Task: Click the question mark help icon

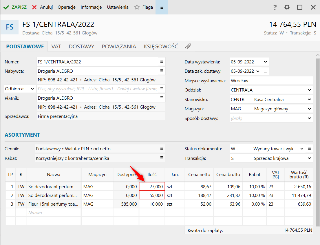Action: tap(275, 7)
